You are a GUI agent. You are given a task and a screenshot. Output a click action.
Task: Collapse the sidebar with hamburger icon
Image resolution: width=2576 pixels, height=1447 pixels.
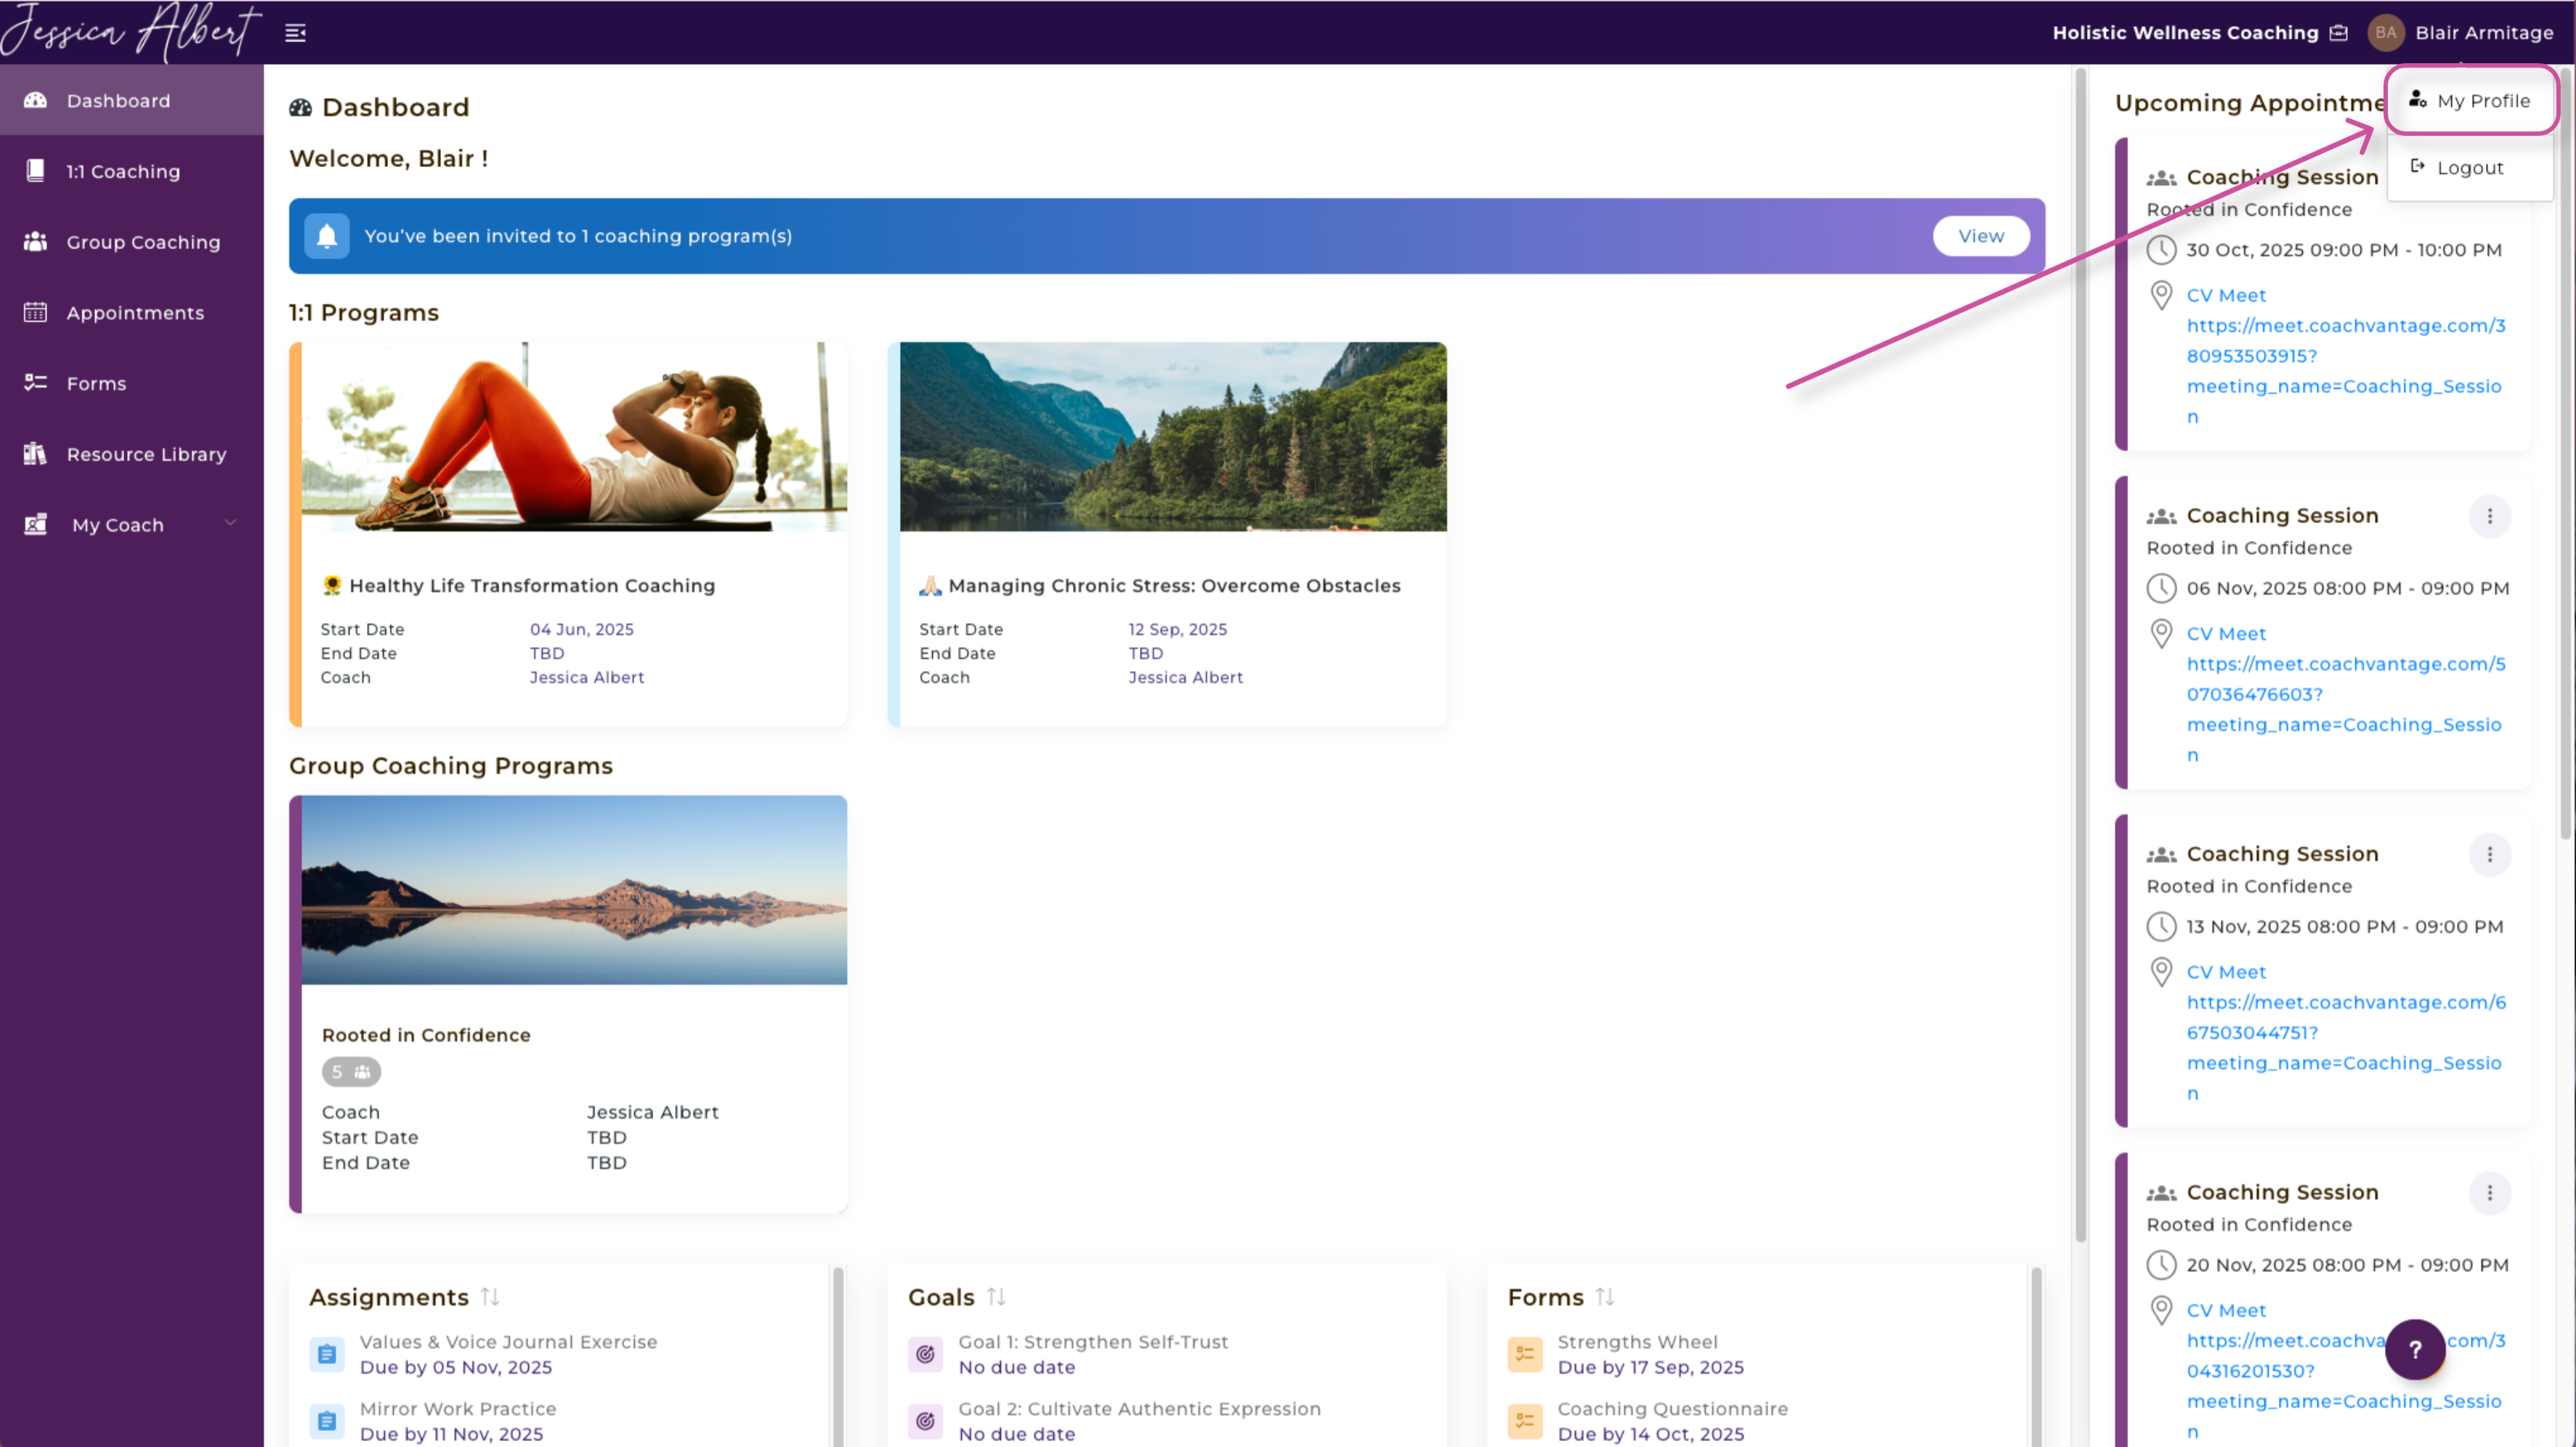(x=295, y=33)
